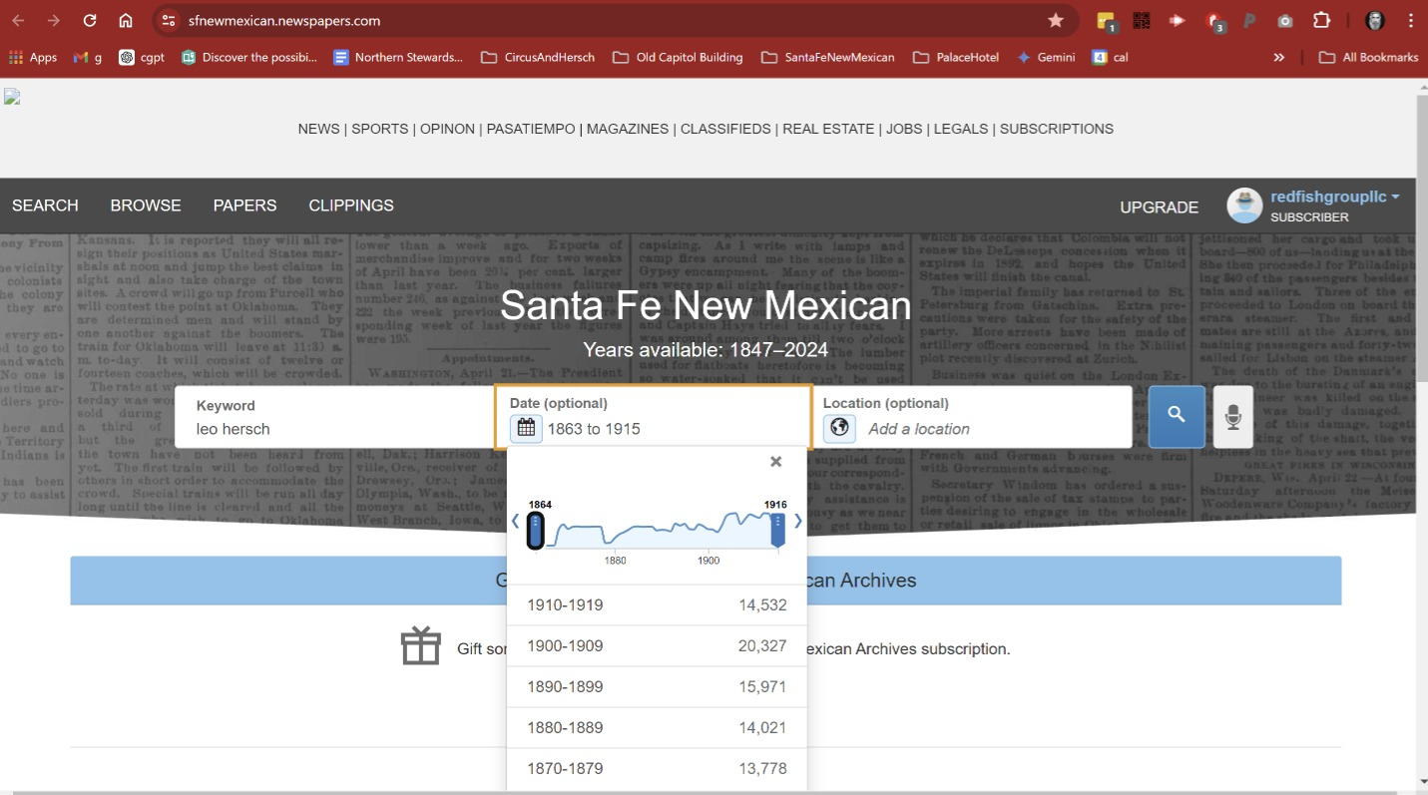Image resolution: width=1428 pixels, height=795 pixels.
Task: Click the address bar URL text
Action: point(284,20)
